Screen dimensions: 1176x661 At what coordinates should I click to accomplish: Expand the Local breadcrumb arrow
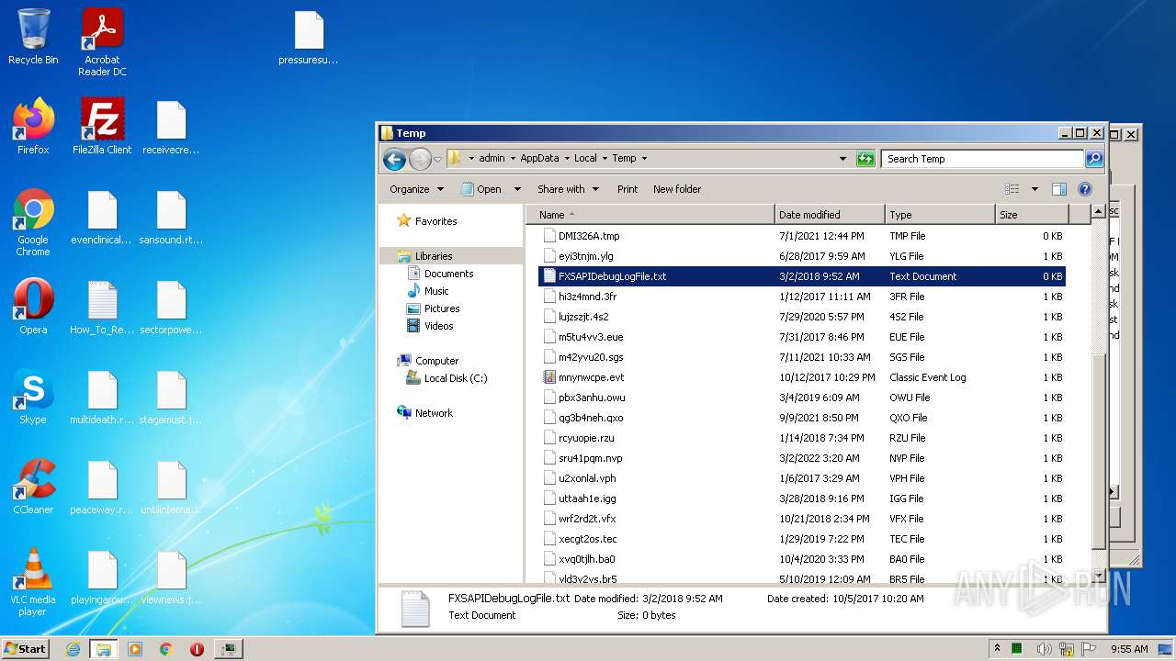point(605,159)
